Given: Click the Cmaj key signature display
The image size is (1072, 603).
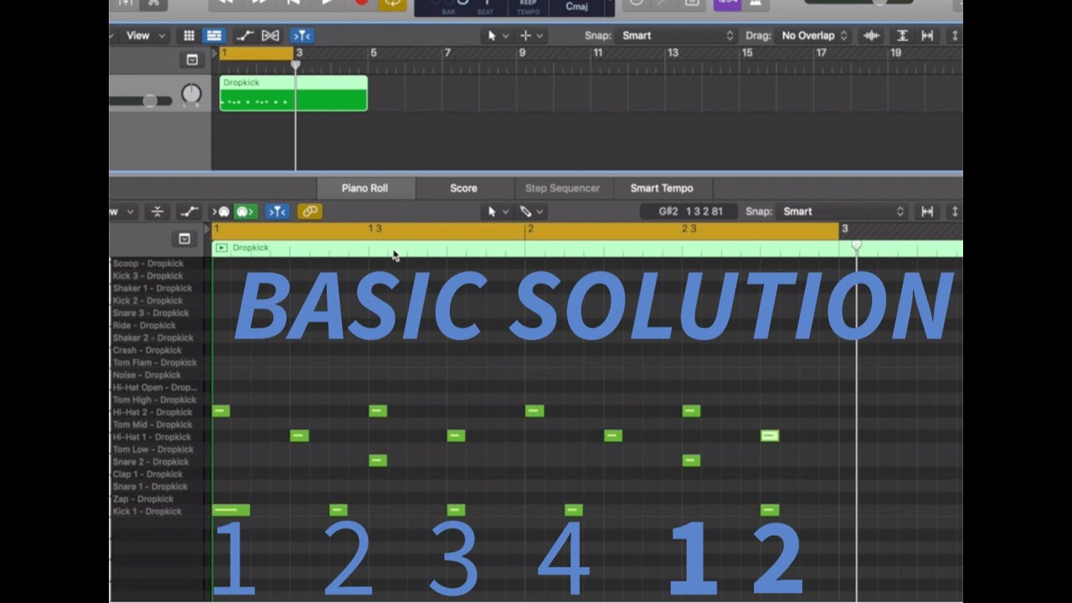Looking at the screenshot, I should click(577, 7).
